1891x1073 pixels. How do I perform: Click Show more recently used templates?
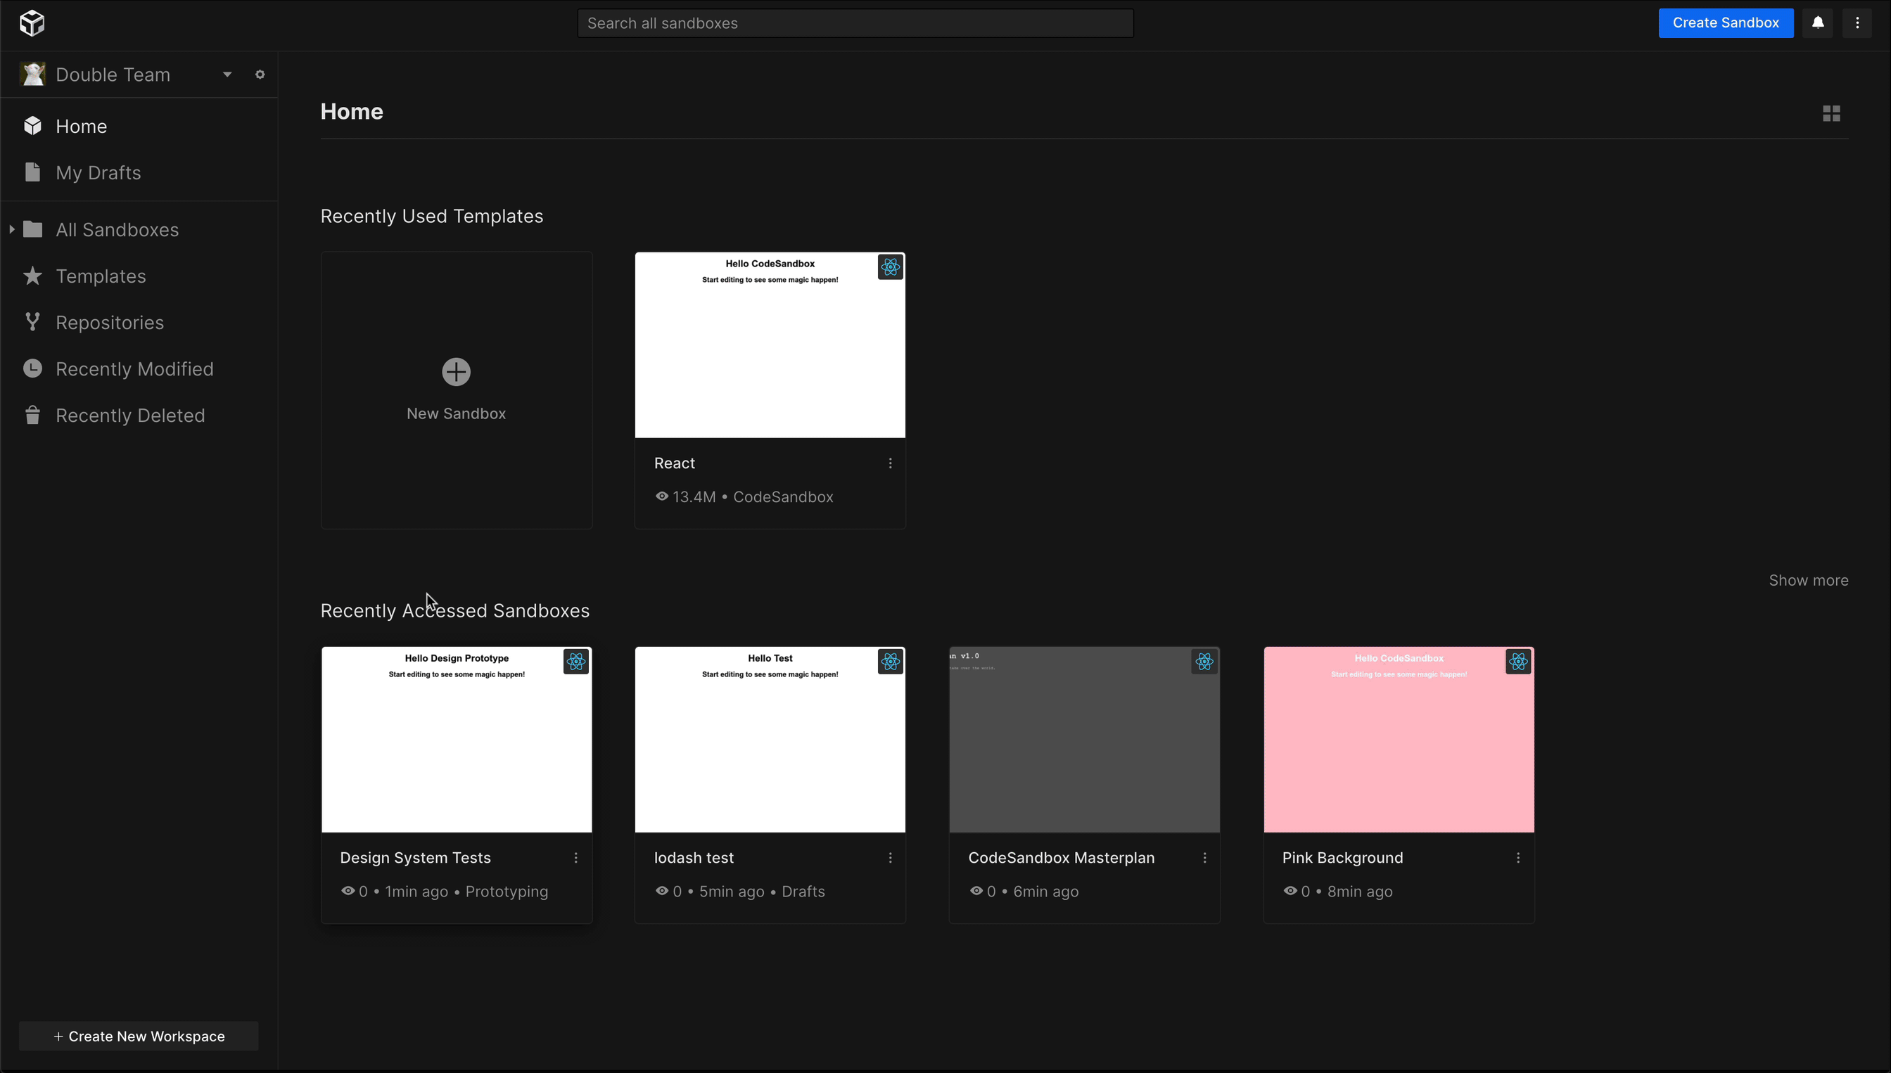coord(1809,580)
